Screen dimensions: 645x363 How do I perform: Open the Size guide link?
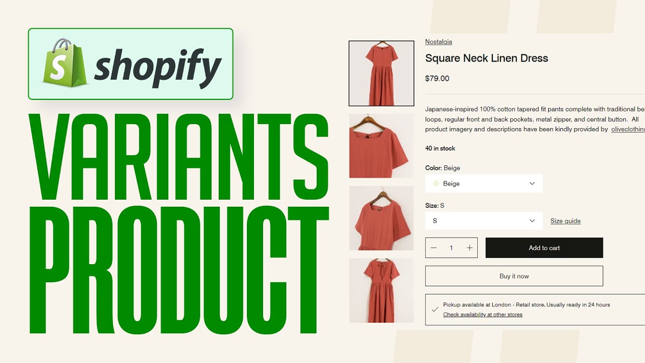pos(565,221)
